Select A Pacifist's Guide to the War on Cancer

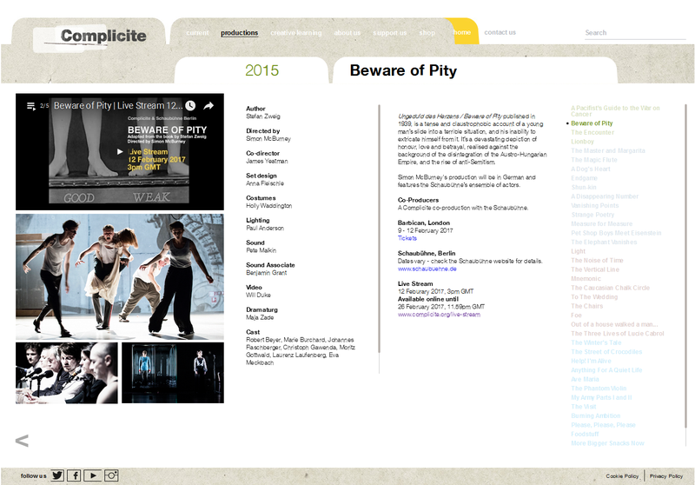[615, 111]
